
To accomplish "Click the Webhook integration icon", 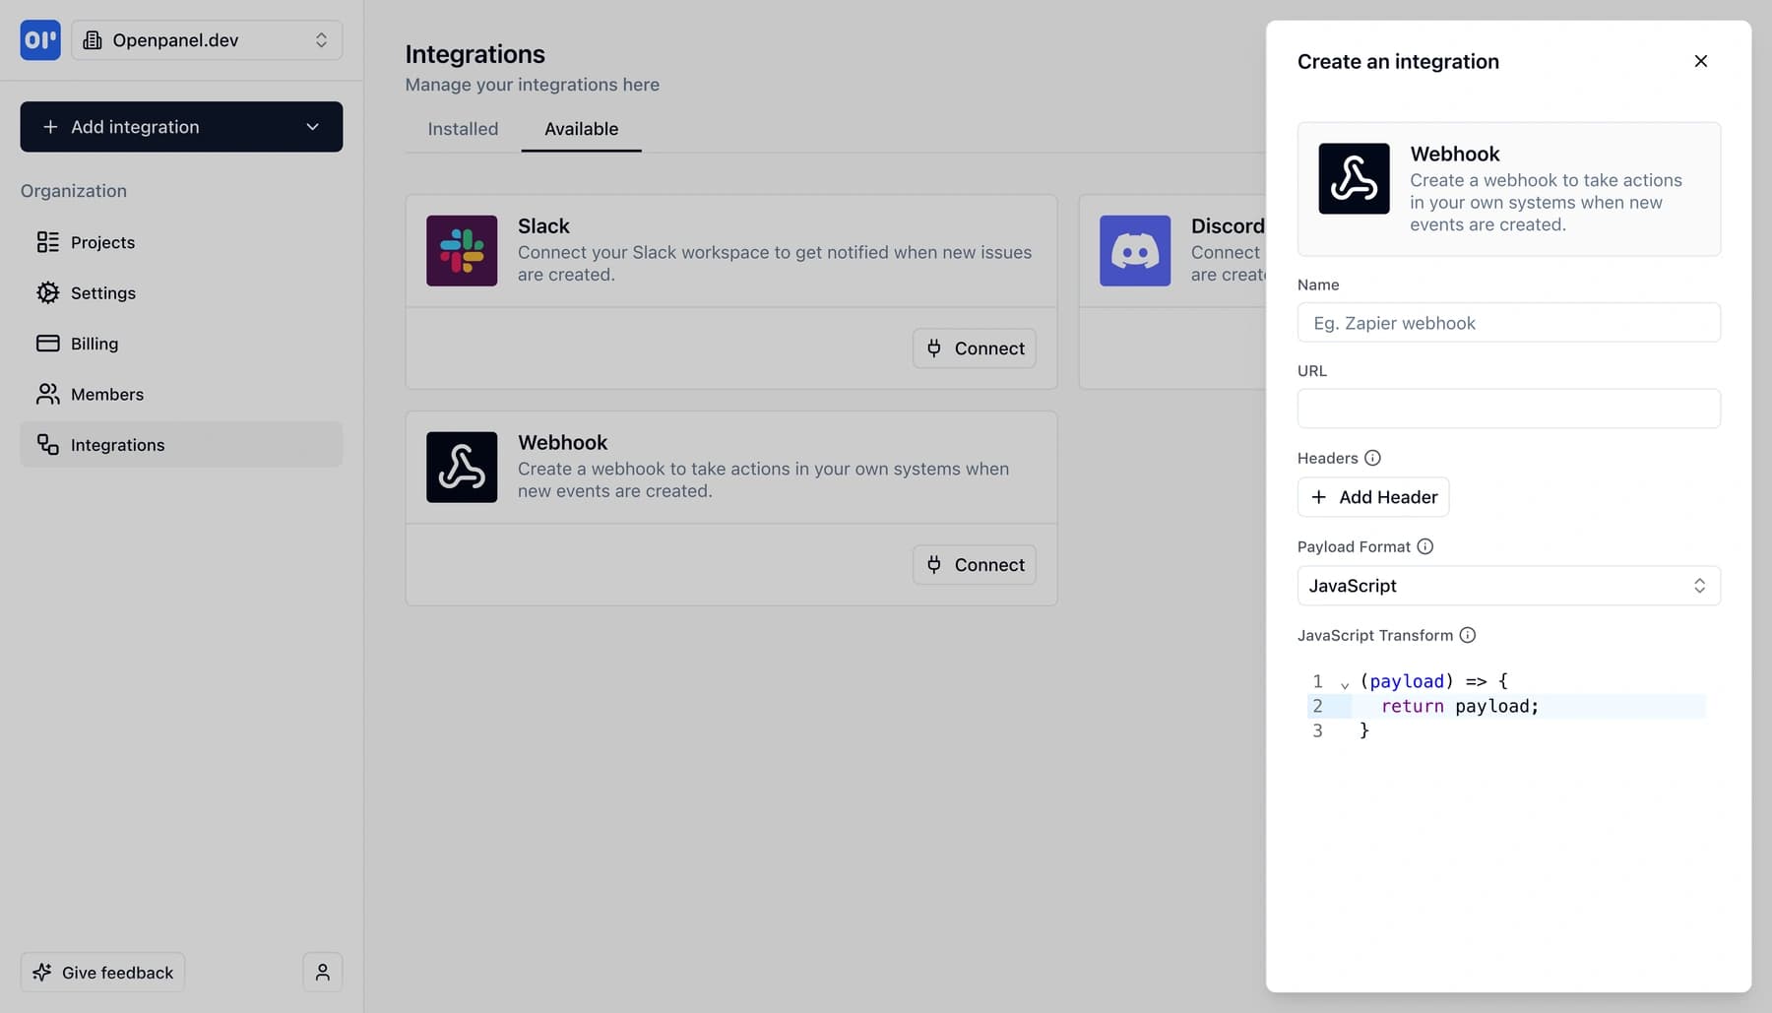I will point(462,467).
